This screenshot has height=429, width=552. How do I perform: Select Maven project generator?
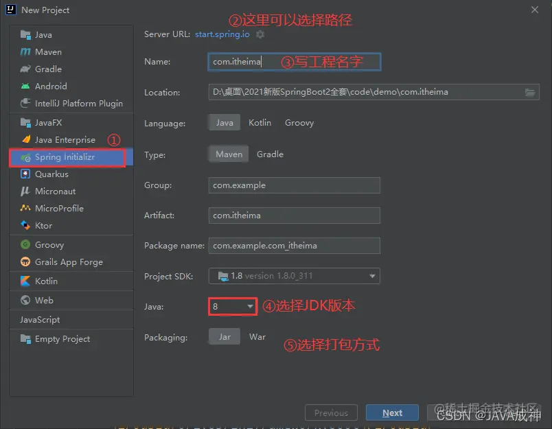[71, 51]
